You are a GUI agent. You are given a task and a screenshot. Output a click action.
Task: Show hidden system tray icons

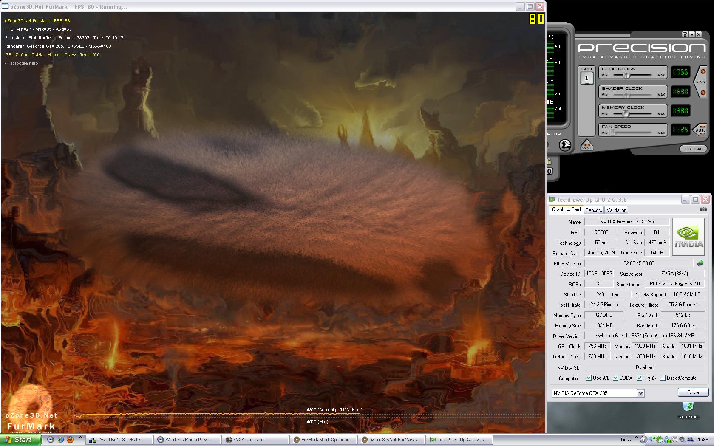click(x=643, y=440)
